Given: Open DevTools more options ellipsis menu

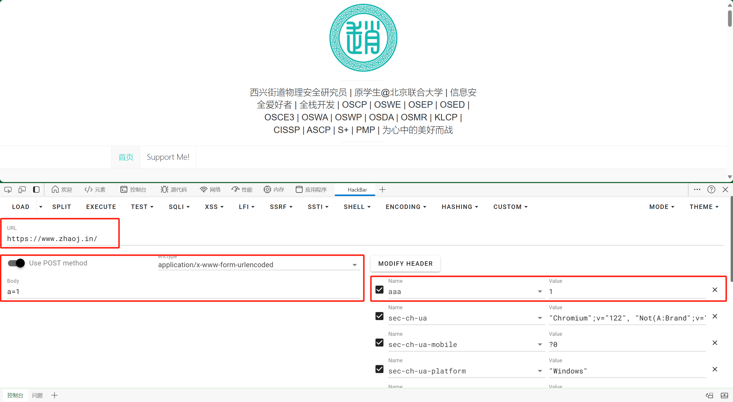Looking at the screenshot, I should coord(697,190).
